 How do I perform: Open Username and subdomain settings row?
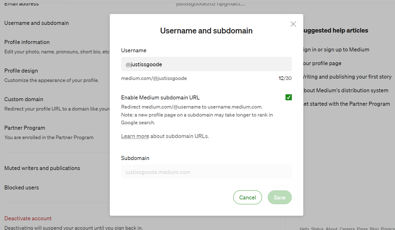[37, 23]
